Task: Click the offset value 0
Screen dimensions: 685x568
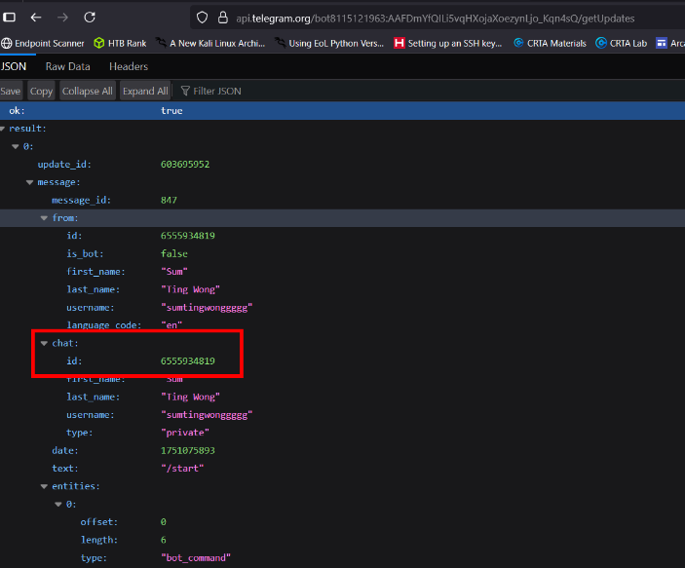Action: pos(164,522)
